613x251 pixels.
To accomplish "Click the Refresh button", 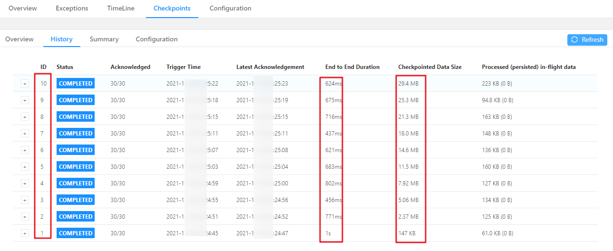I will click(587, 40).
